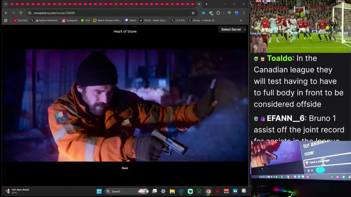Viewport: 351px width, 197px height.
Task: Open Snipping Tool on taskbar
Action: point(244,191)
